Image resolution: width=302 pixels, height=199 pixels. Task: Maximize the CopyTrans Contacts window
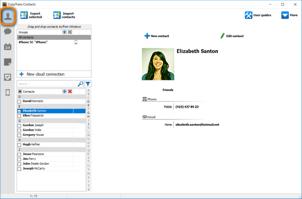282,4
